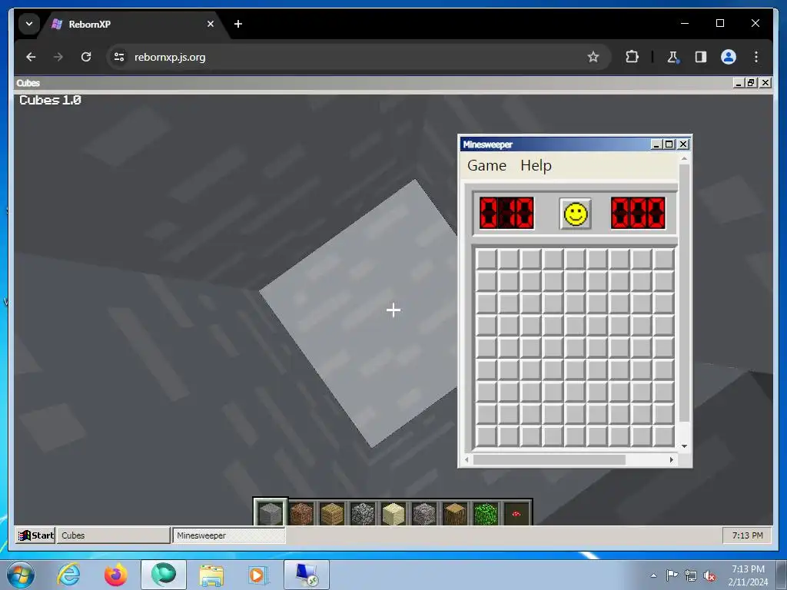Show hidden system tray icons arrow
The height and width of the screenshot is (590, 787).
(x=653, y=575)
